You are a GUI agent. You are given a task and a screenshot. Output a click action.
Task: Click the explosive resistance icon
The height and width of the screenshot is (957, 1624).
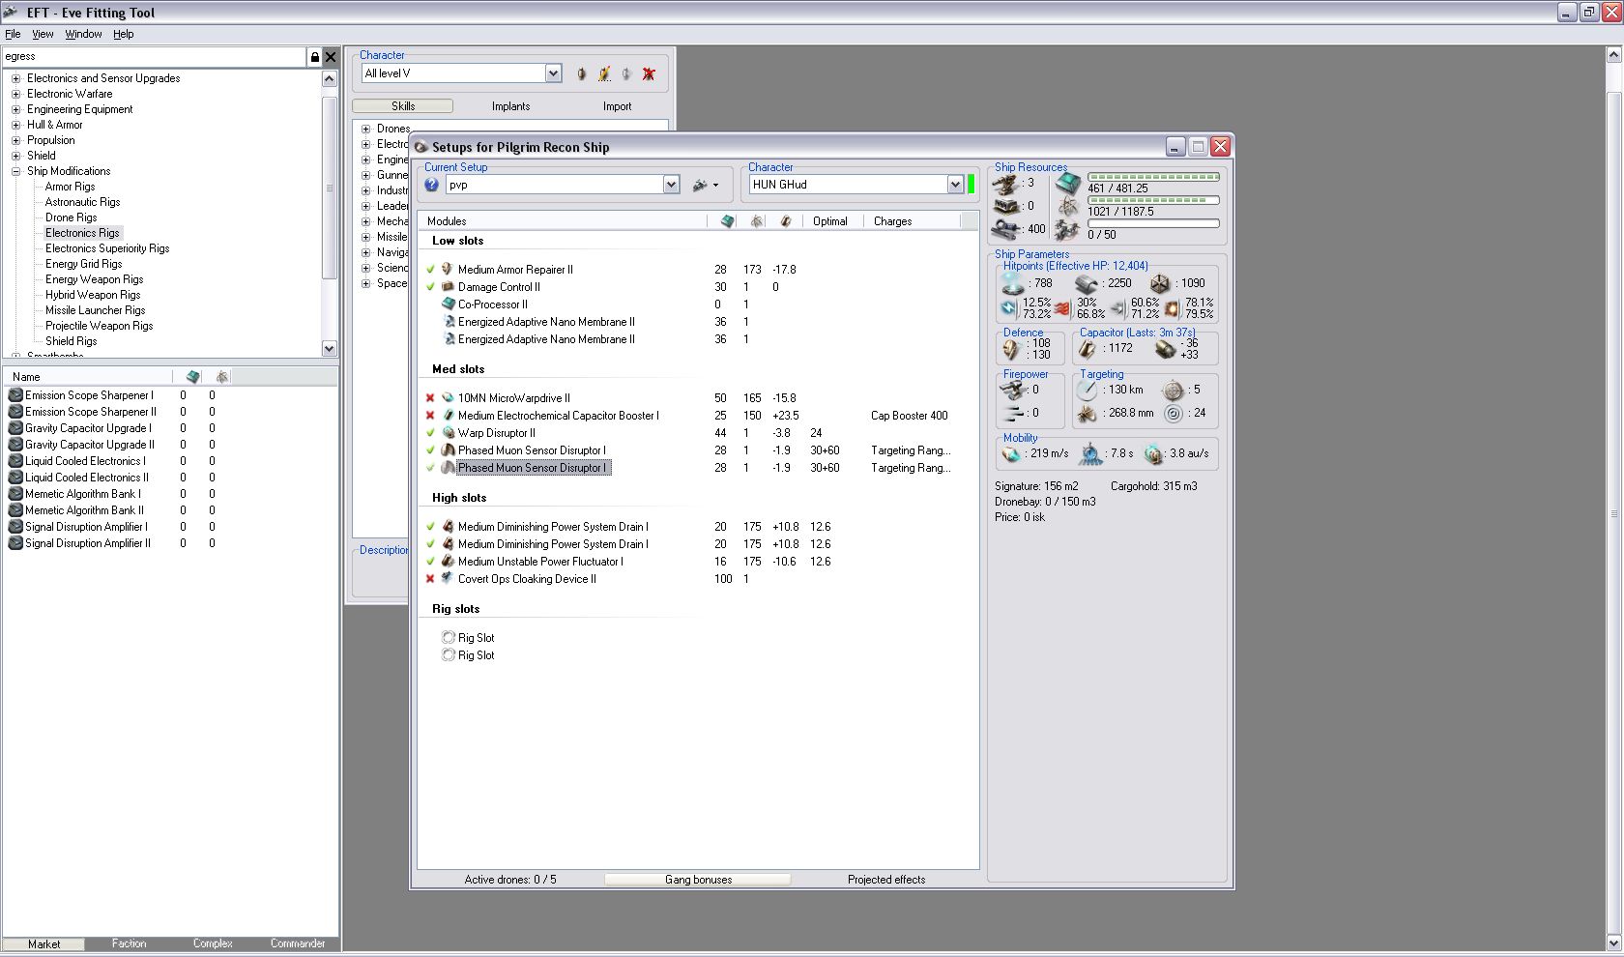(x=1172, y=308)
